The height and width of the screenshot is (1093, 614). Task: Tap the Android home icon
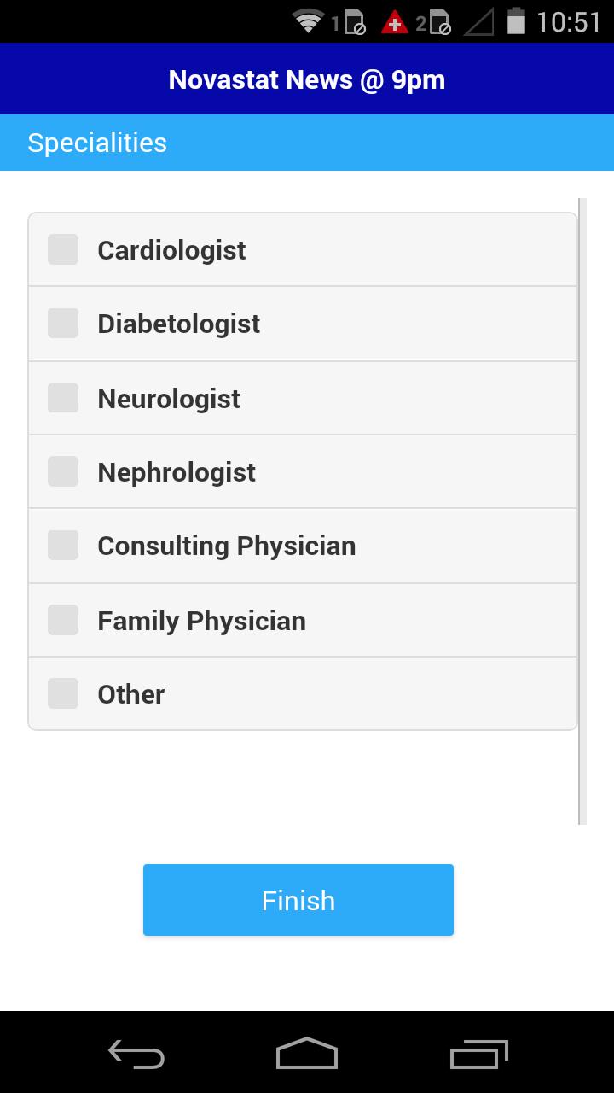307,1054
